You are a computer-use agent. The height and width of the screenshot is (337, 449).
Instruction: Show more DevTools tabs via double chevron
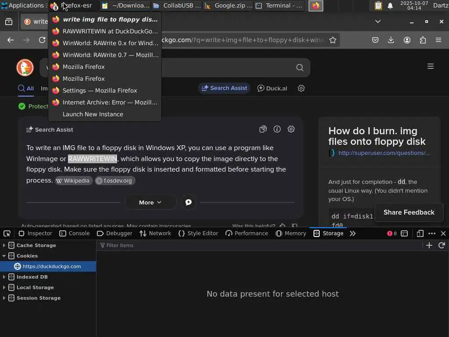(353, 233)
